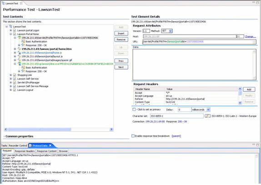Click the Lawson portal Logon page icon
The image size is (261, 185).
15,31
